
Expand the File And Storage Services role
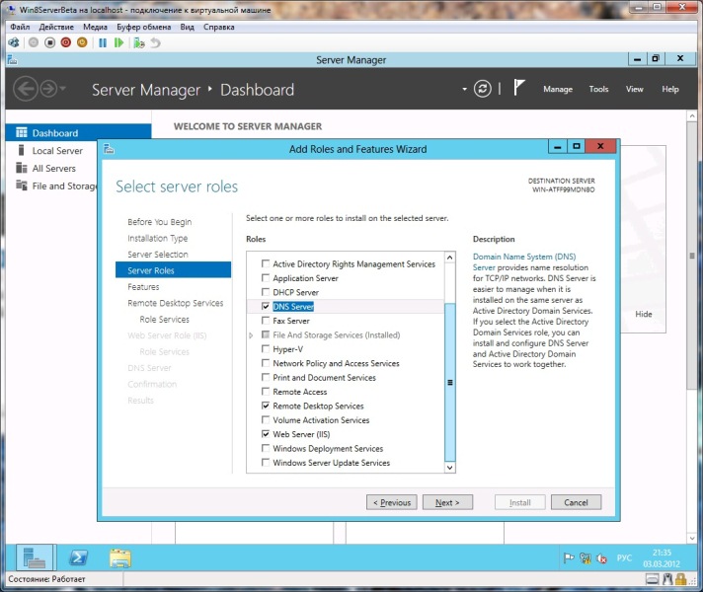point(252,335)
